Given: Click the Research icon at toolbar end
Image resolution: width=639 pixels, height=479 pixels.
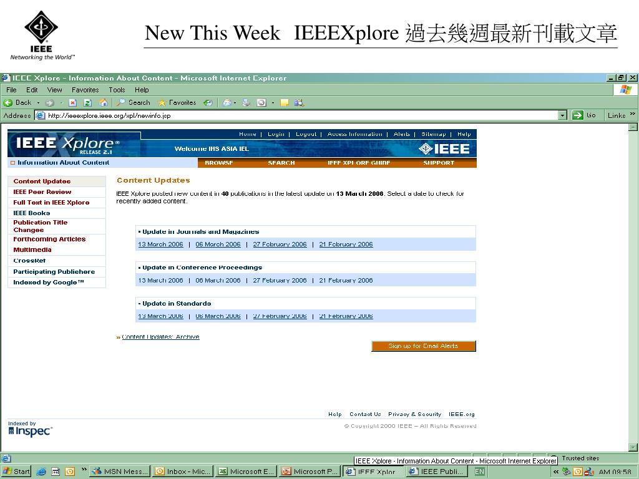Looking at the screenshot, I should click(x=299, y=103).
